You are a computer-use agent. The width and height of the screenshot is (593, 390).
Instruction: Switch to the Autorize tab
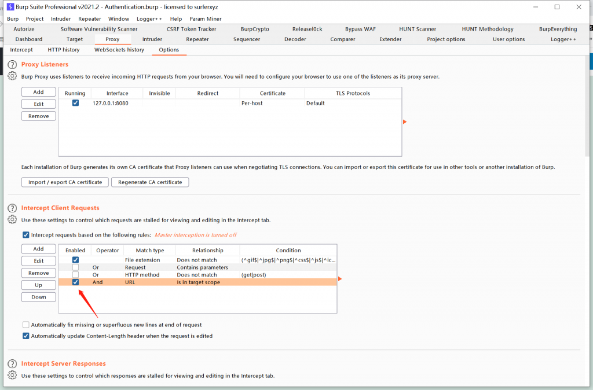tap(24, 29)
